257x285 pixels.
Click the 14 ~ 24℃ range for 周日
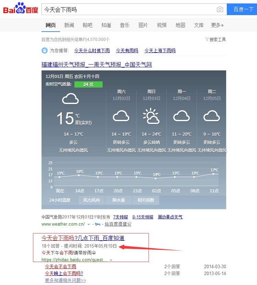point(151,134)
